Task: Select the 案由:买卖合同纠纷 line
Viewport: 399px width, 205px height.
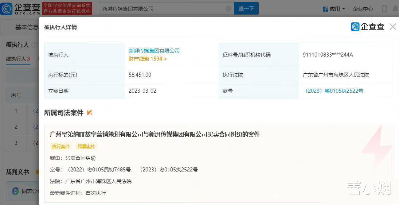Action: (x=73, y=158)
